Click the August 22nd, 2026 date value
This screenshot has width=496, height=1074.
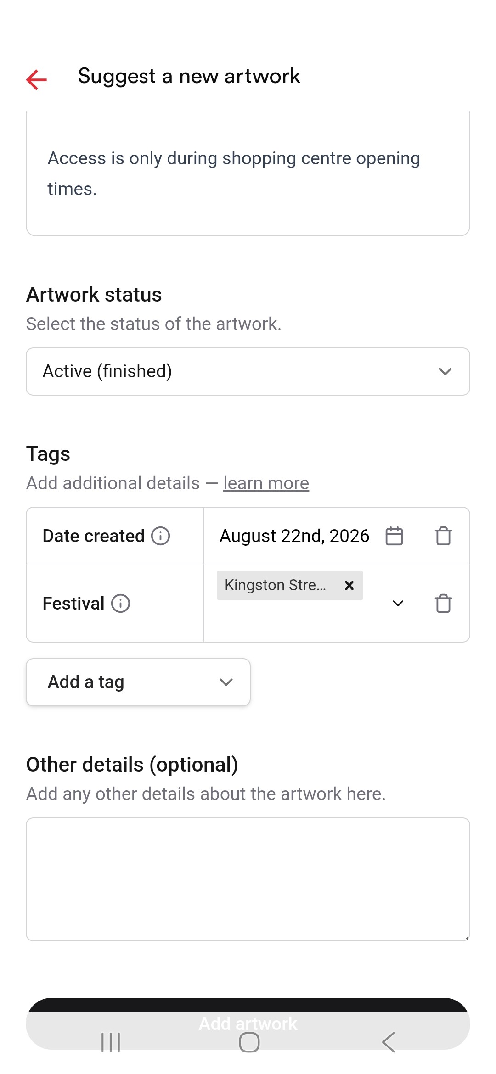point(294,536)
